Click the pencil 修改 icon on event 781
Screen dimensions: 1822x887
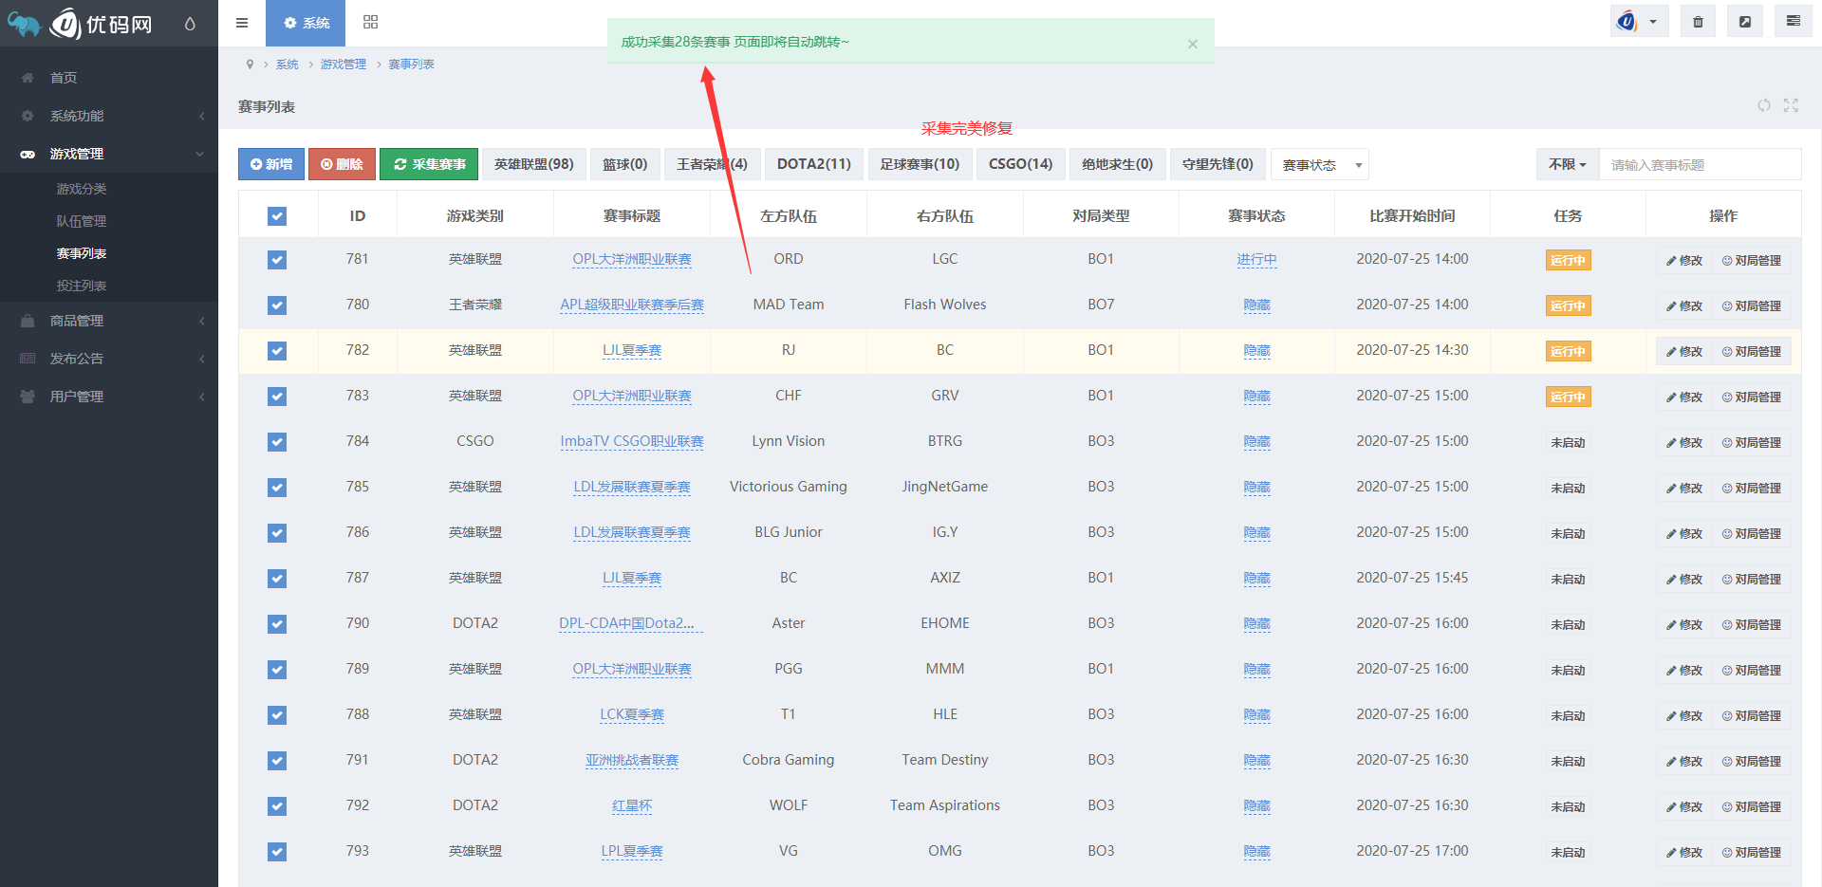point(1683,259)
